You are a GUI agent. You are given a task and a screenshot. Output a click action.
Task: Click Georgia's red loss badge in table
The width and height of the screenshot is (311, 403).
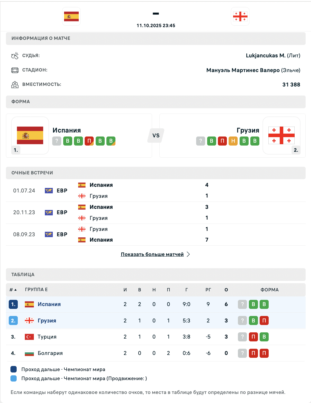tap(264, 320)
